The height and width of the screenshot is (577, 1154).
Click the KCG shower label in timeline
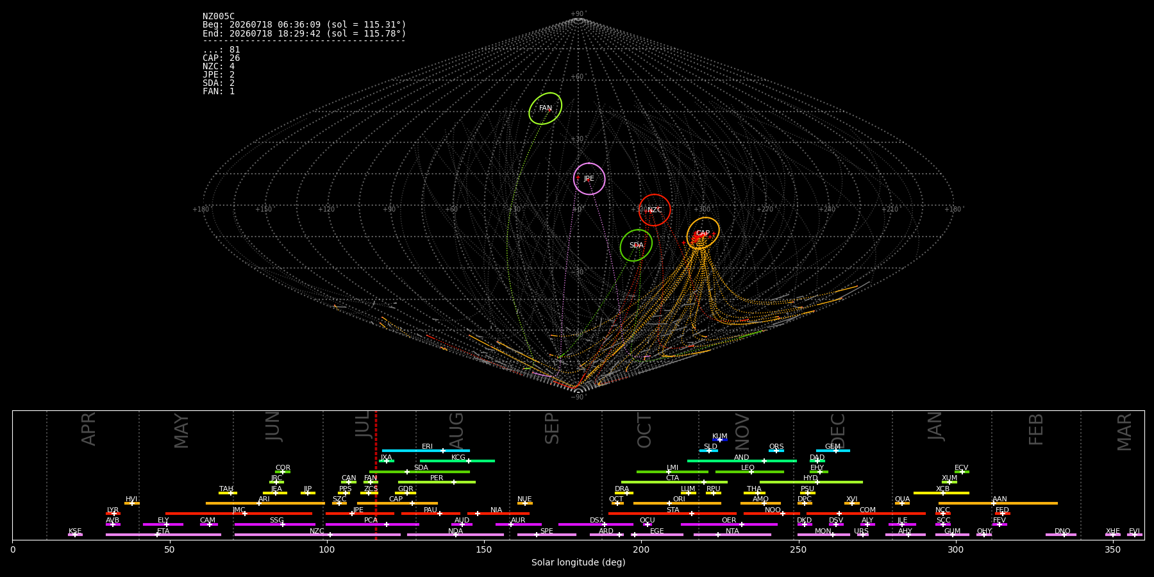click(x=458, y=458)
